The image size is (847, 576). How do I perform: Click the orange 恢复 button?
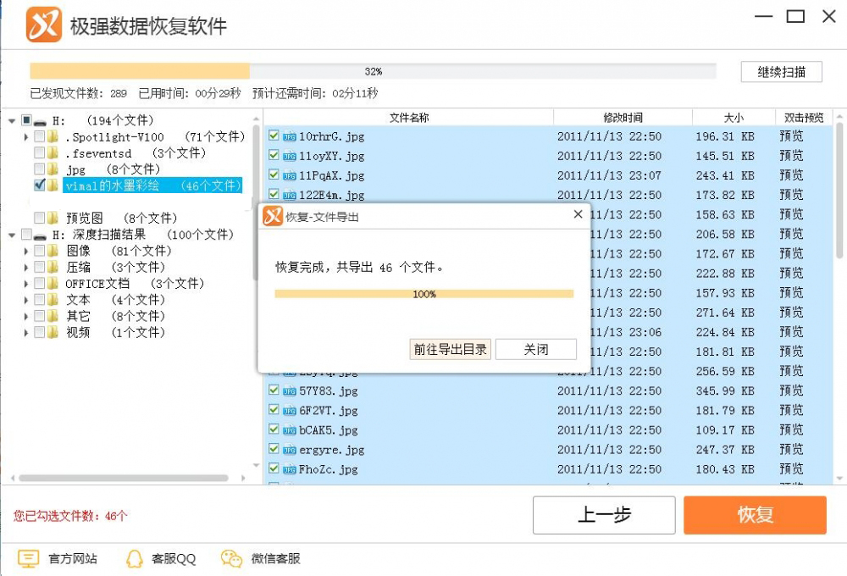point(754,515)
